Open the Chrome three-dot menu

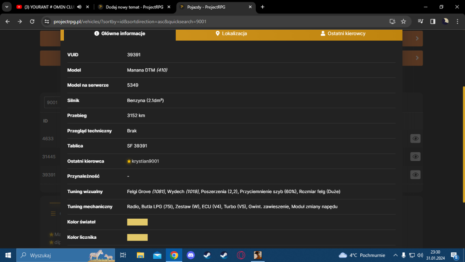coord(457,21)
